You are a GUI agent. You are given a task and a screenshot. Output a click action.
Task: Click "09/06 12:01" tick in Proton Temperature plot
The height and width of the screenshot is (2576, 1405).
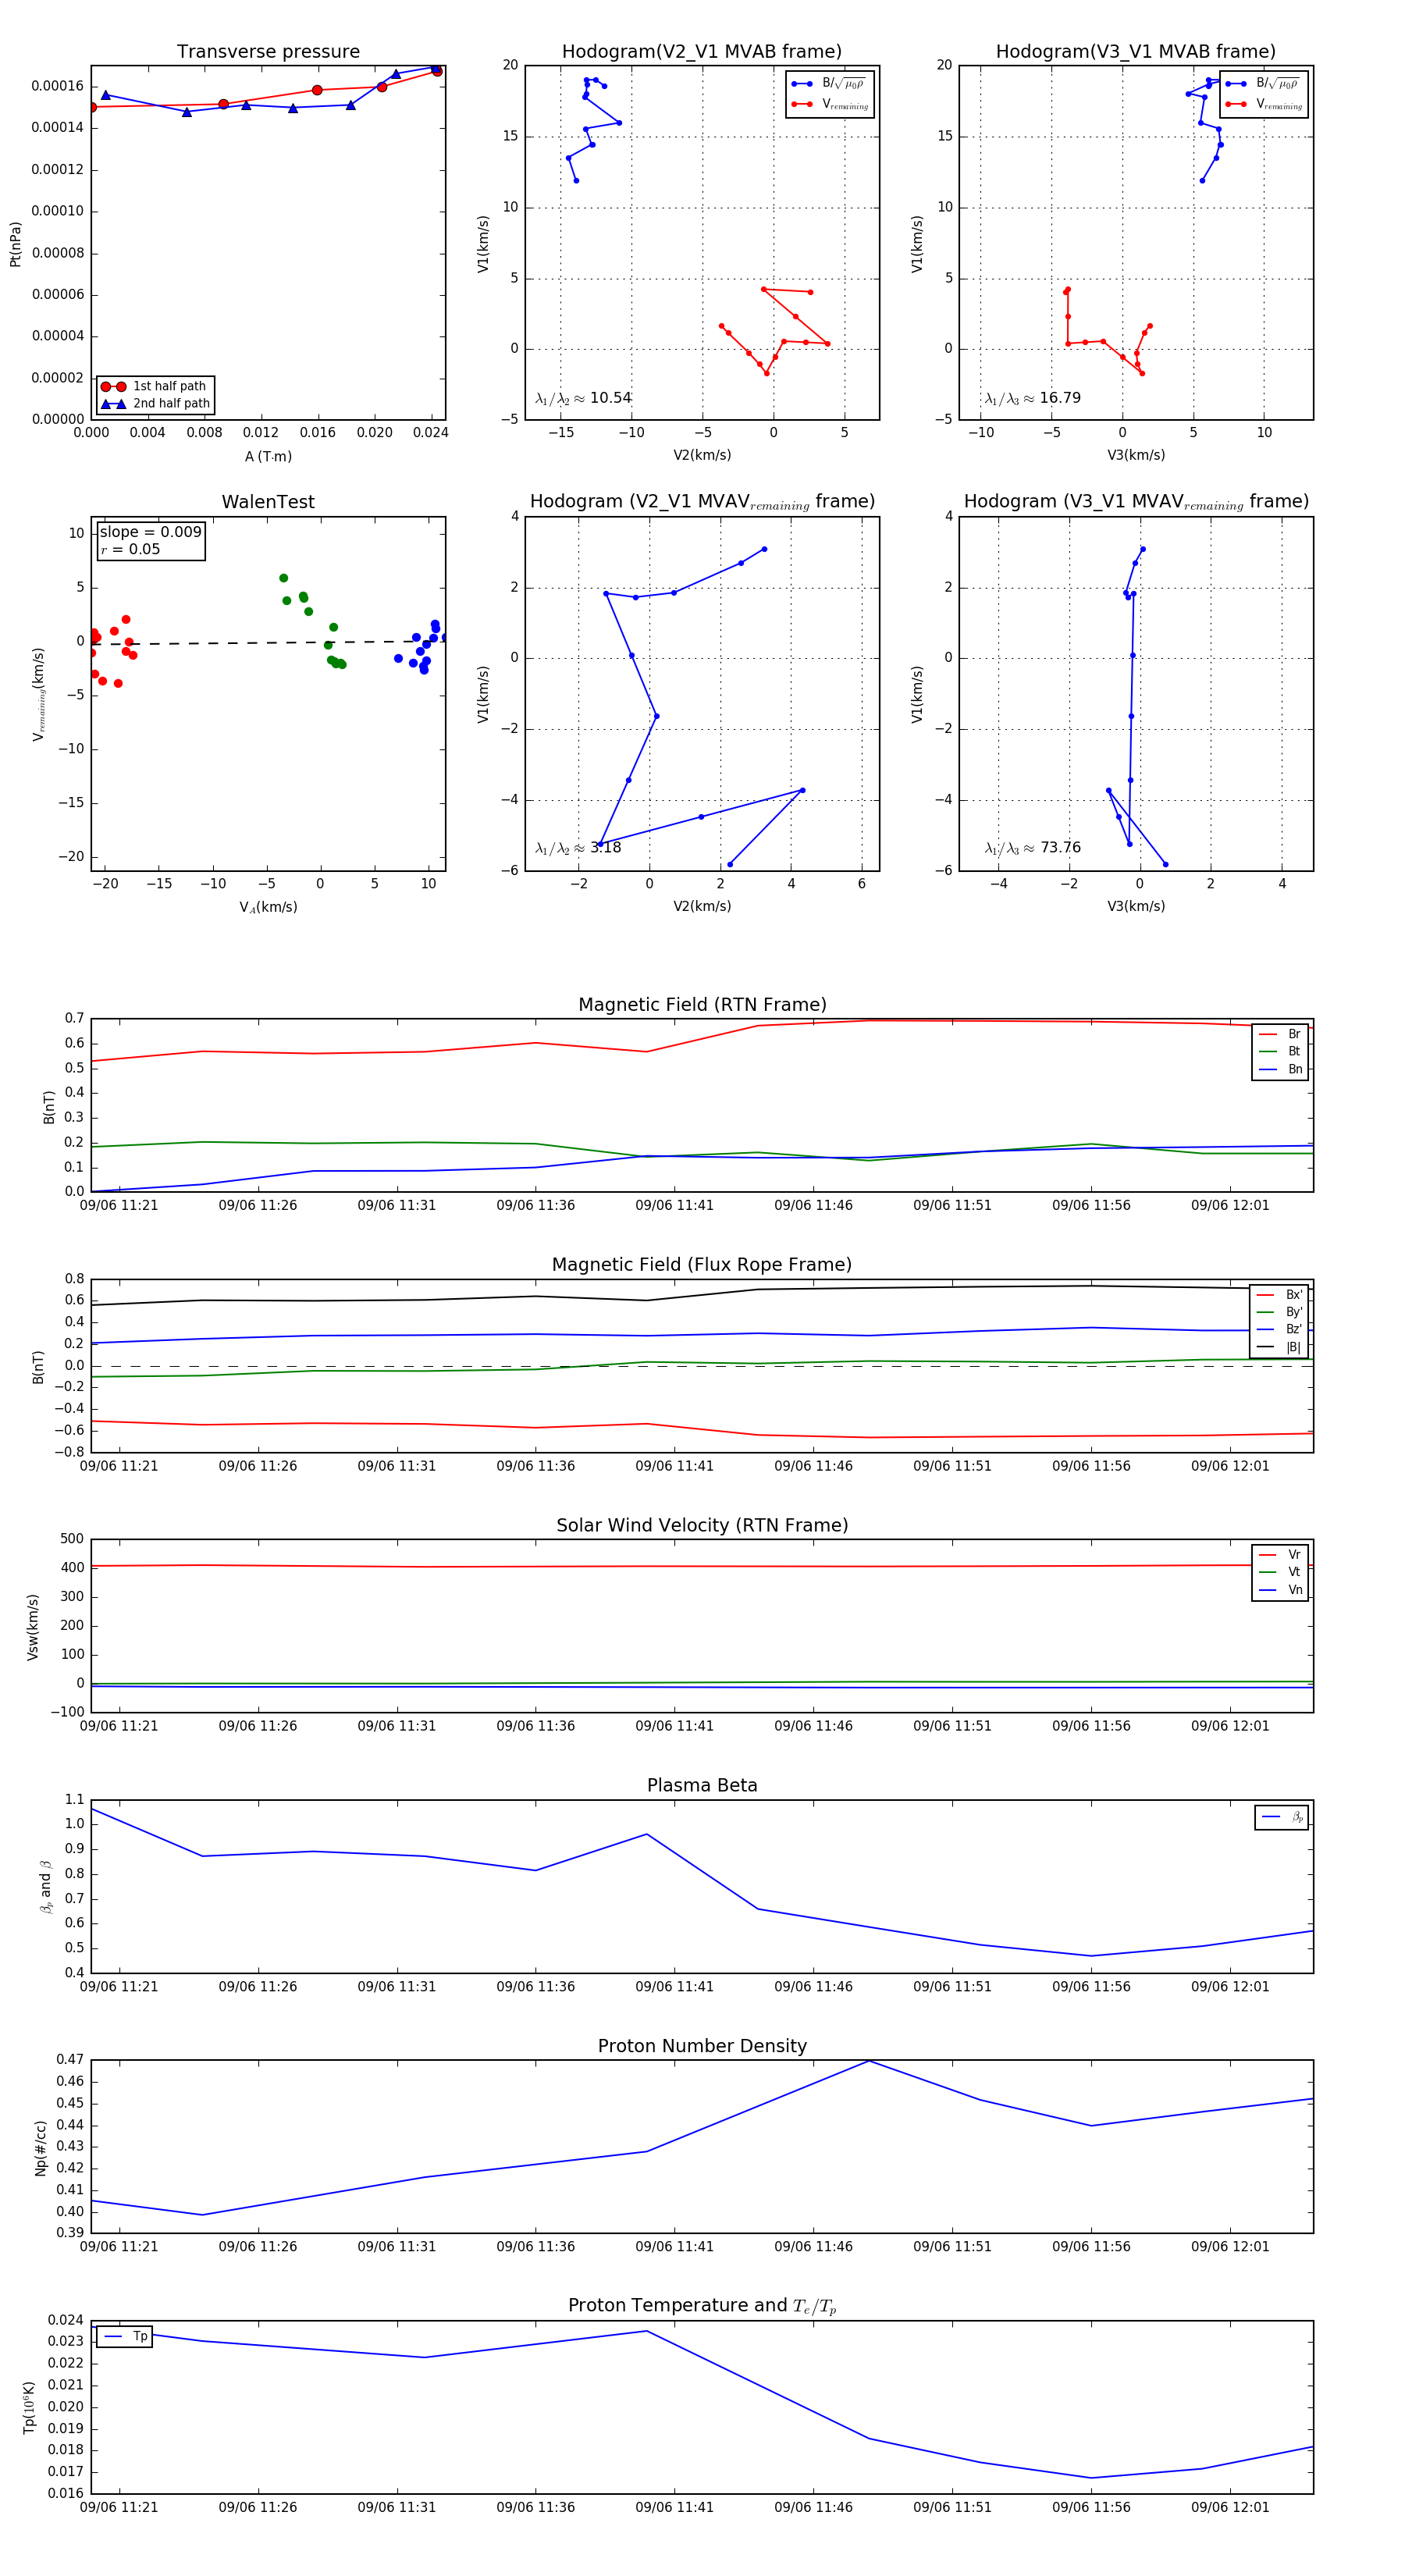point(1230,2507)
